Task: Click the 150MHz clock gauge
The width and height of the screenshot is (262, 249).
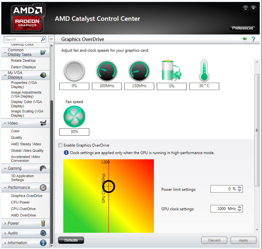Action: 139,71
